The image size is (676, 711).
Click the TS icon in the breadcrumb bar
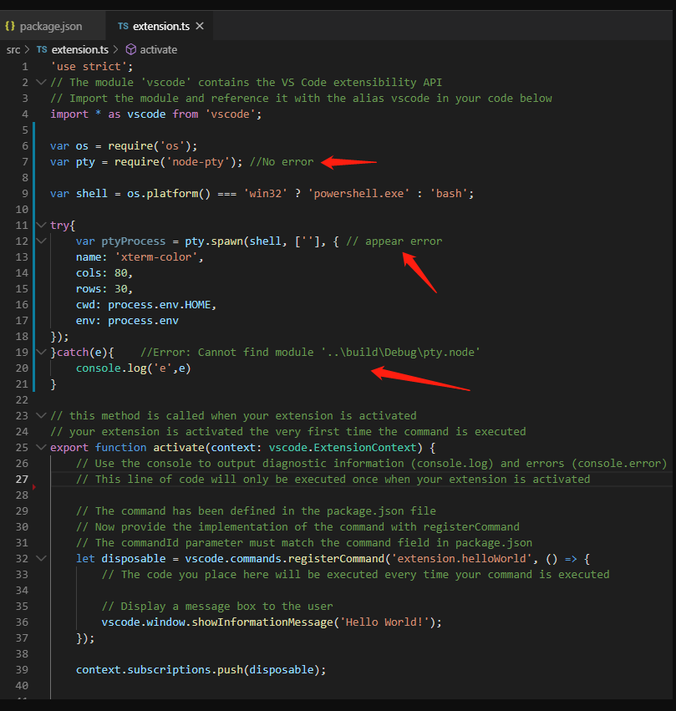pos(41,49)
